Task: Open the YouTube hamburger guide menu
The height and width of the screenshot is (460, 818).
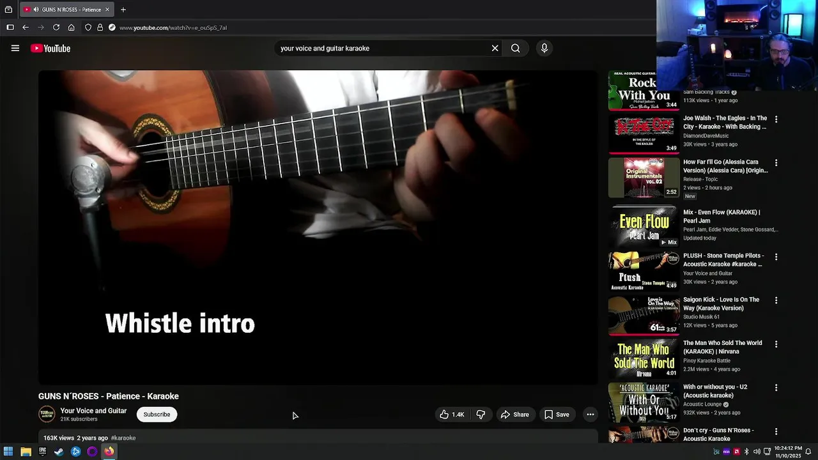Action: click(15, 48)
